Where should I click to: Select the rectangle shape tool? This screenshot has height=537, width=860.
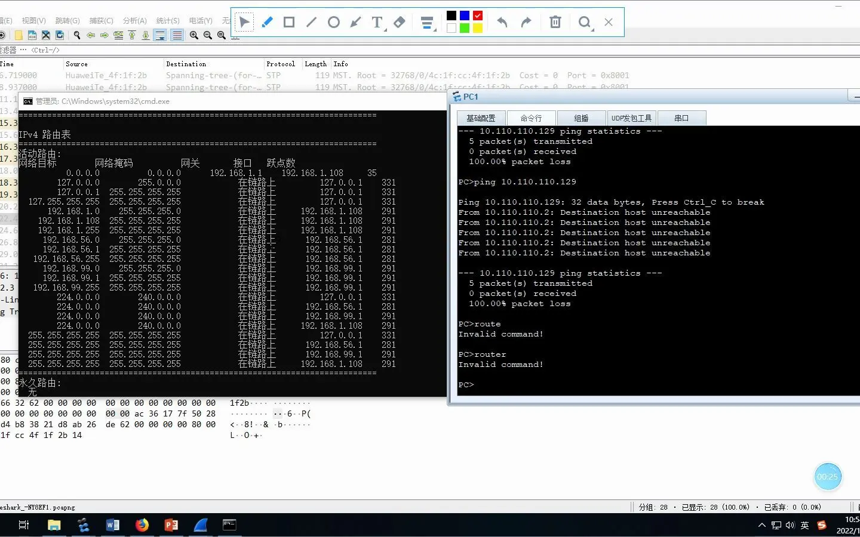pos(289,22)
